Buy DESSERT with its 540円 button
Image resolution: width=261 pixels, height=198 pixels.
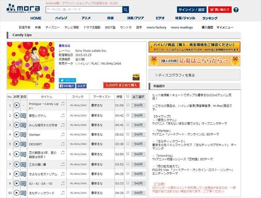[x=138, y=144]
